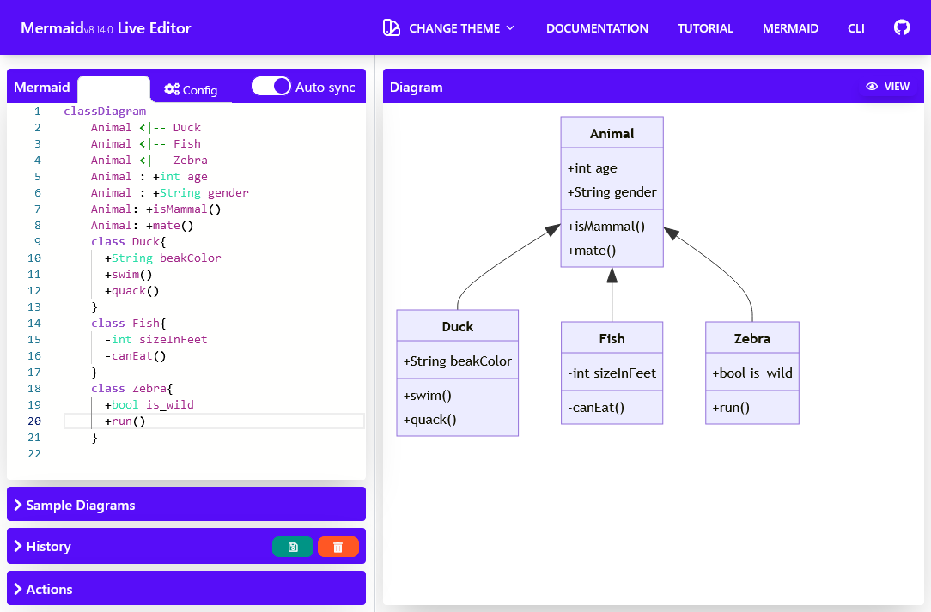This screenshot has width=931, height=612.
Task: Expand the Actions section
Action: 49,589
